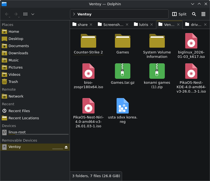Viewport: 210px width, 181px height.
Task: Close the Screenshots tab
Action: [x=127, y=25]
